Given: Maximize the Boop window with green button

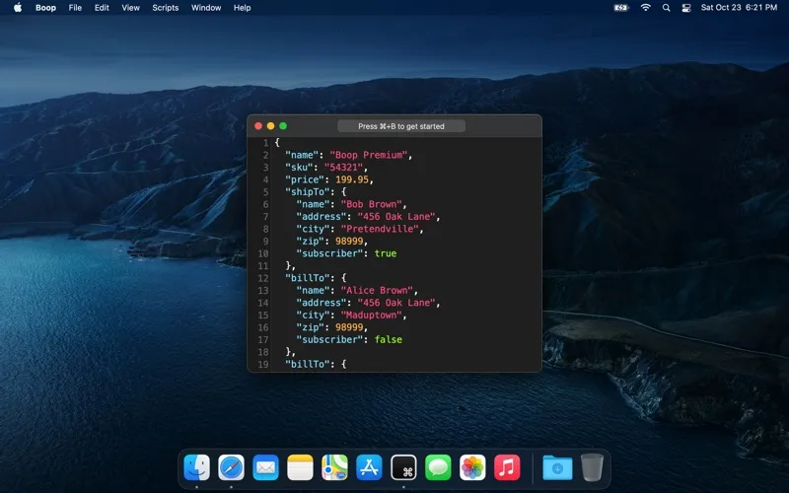Looking at the screenshot, I should pyautogui.click(x=283, y=126).
